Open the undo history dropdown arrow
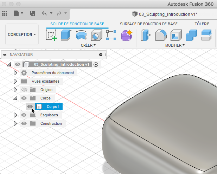Screen dimensions: 217x174 (51, 13)
